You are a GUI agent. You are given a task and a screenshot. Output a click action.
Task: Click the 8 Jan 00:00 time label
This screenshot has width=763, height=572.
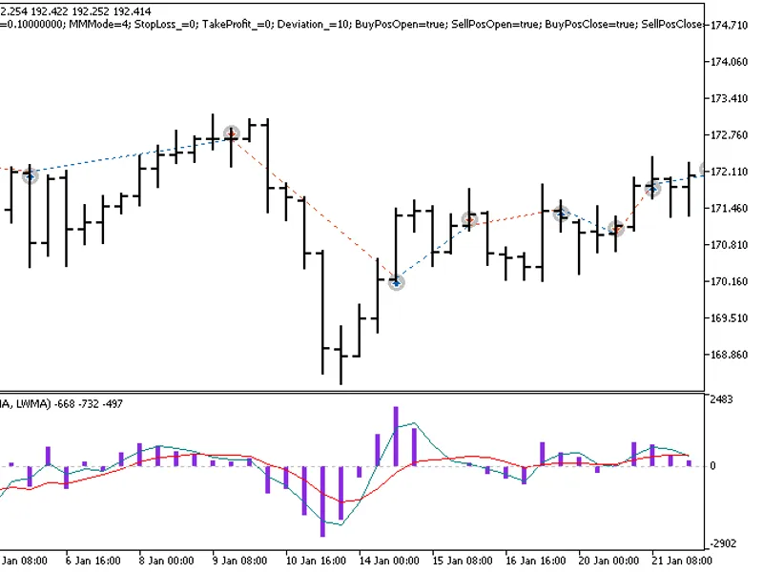[166, 561]
